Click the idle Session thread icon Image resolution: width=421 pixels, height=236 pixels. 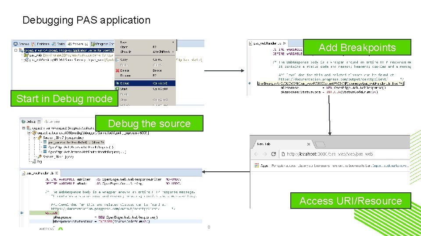[40, 157]
